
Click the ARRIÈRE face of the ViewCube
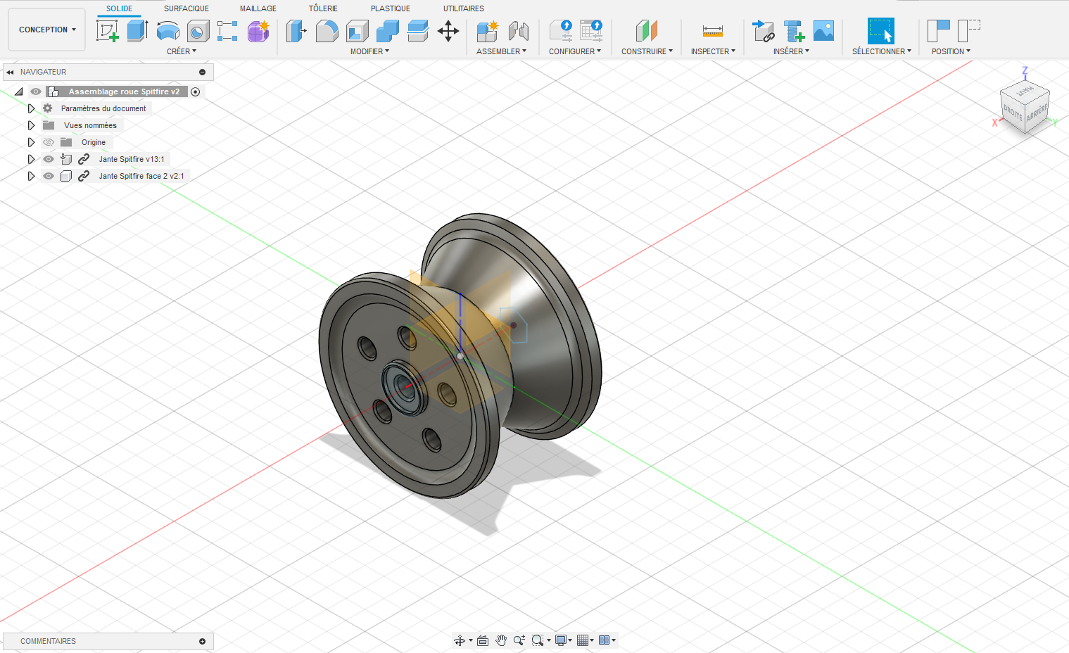pos(1037,113)
